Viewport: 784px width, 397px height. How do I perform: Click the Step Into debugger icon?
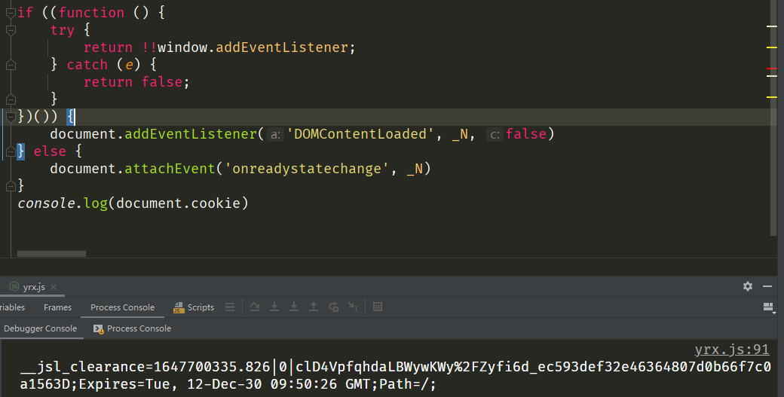(274, 307)
